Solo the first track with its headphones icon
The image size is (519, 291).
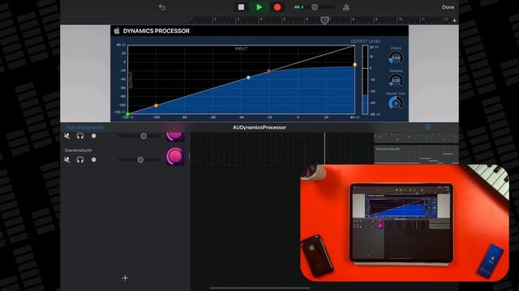click(80, 136)
